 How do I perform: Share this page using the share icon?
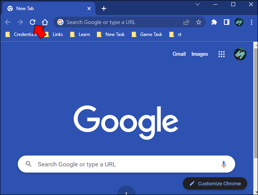click(x=186, y=22)
